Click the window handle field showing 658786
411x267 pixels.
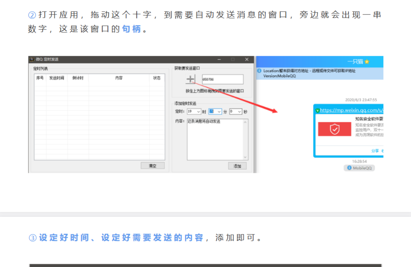(223, 80)
